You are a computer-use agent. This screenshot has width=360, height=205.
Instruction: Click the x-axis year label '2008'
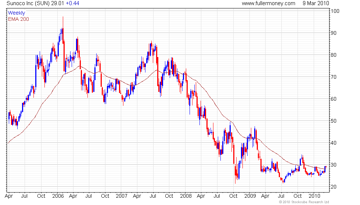[x=186, y=196]
